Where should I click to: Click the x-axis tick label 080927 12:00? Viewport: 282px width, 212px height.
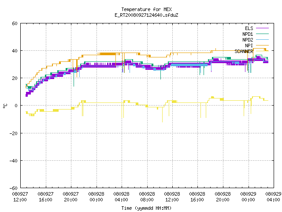coord(20,197)
